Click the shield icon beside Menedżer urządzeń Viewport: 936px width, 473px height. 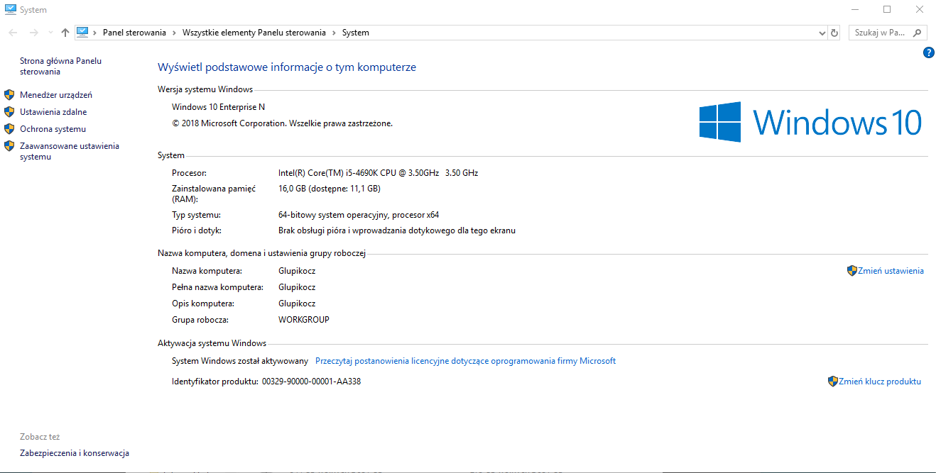(x=9, y=95)
